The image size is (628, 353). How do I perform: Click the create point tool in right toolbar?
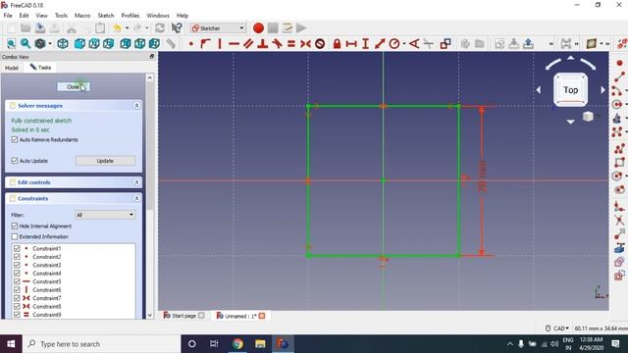[619, 63]
